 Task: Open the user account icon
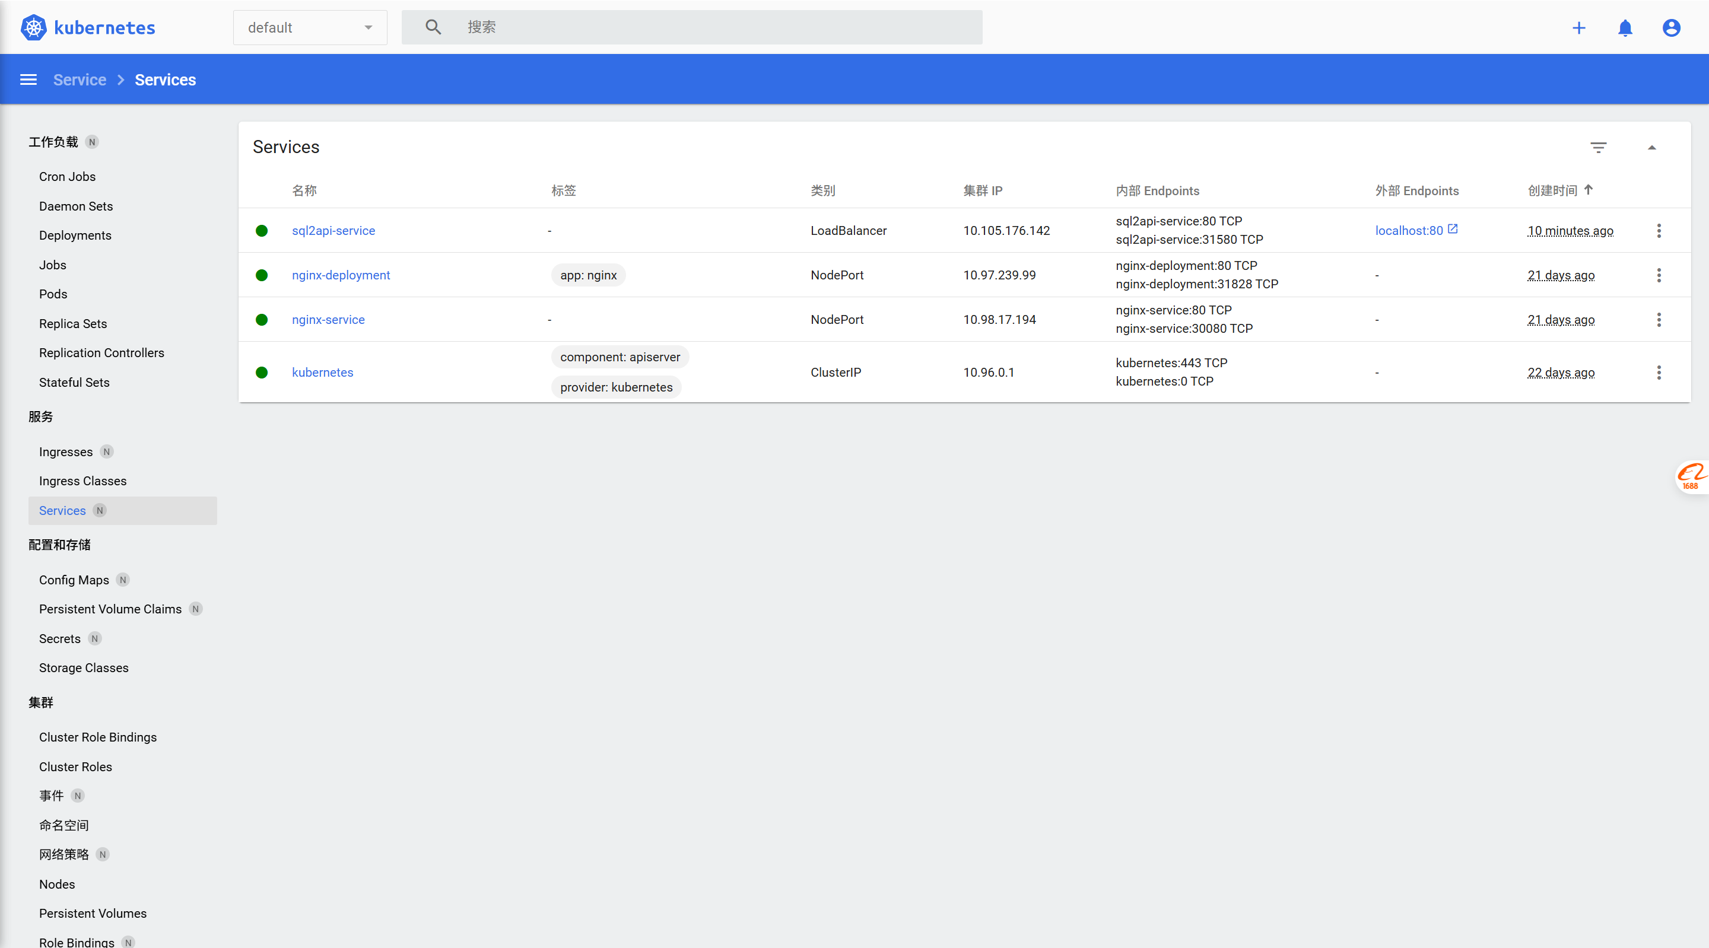click(1670, 27)
